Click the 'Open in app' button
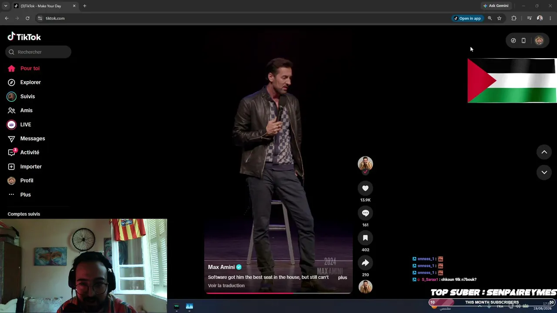Image resolution: width=557 pixels, height=313 pixels. pyautogui.click(x=467, y=18)
